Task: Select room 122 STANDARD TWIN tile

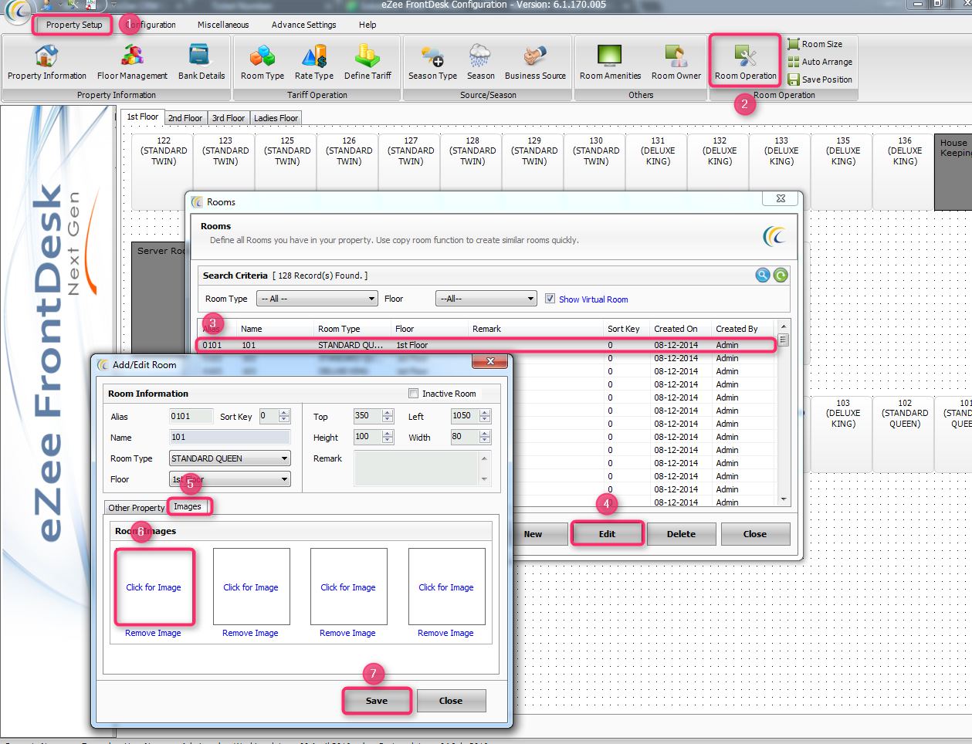Action: [x=164, y=171]
